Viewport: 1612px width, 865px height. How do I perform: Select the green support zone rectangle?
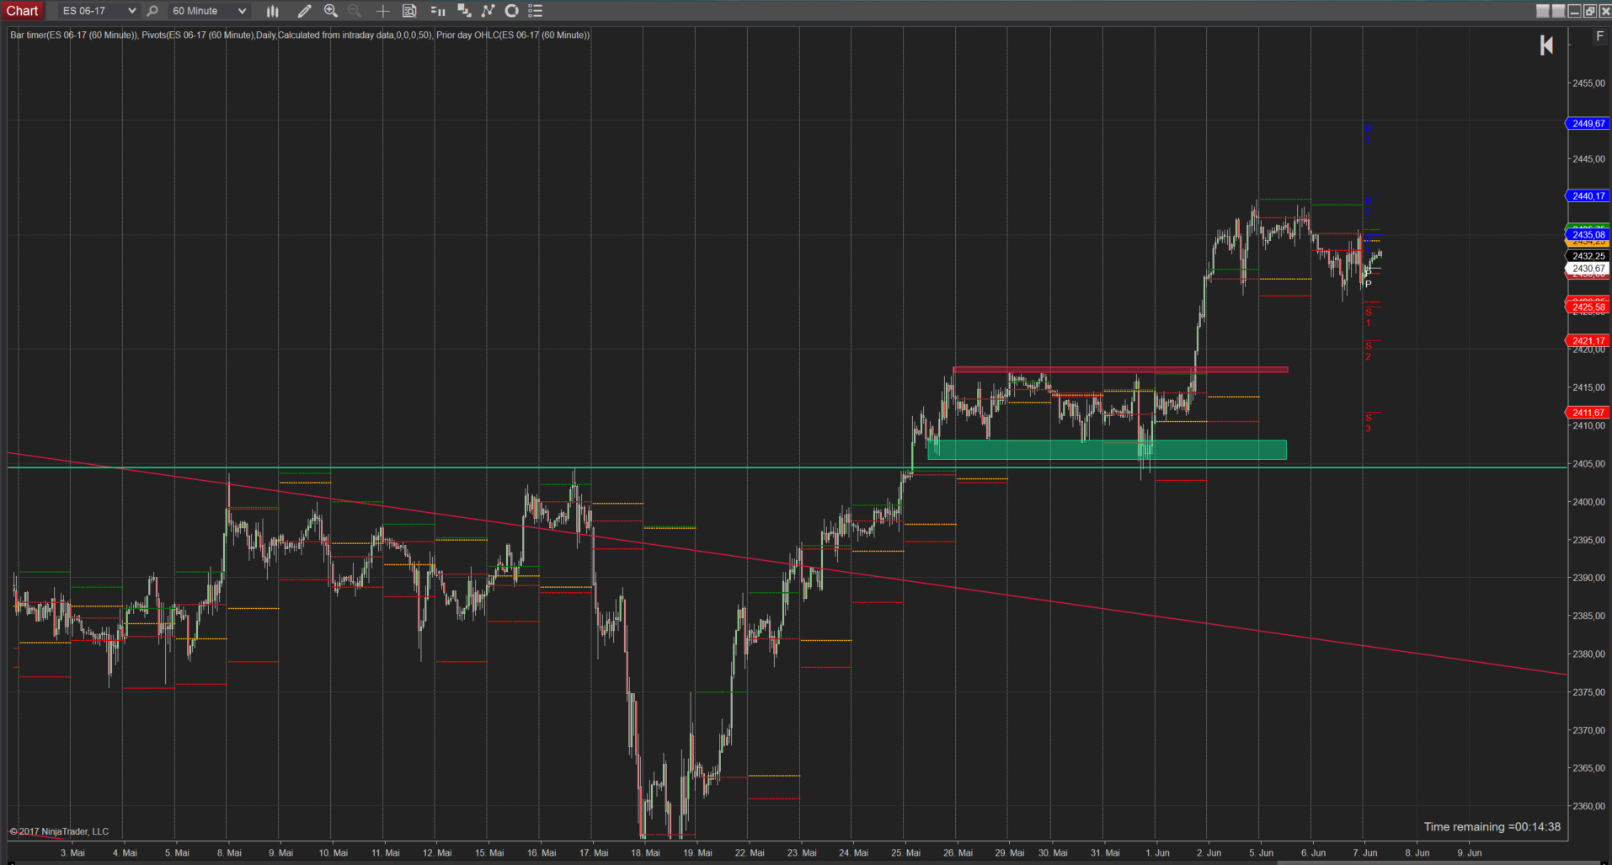(1107, 450)
